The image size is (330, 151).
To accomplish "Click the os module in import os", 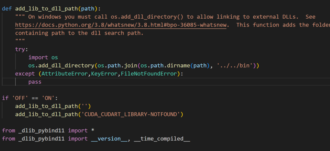I will [x=54, y=57].
